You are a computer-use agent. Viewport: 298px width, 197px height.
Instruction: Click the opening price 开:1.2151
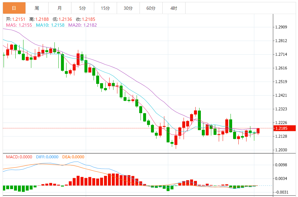tap(16, 19)
